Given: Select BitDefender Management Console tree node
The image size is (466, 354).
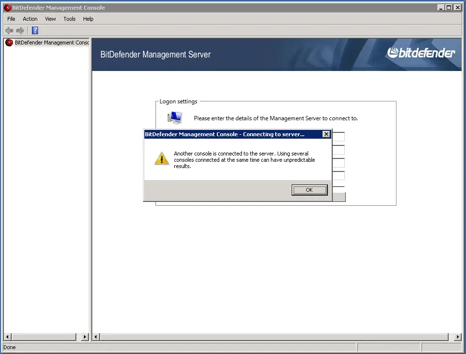Looking at the screenshot, I should click(x=47, y=42).
